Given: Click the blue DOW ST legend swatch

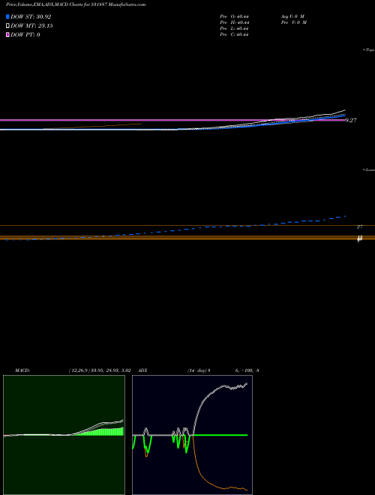Looking at the screenshot, I should pos(7,16).
